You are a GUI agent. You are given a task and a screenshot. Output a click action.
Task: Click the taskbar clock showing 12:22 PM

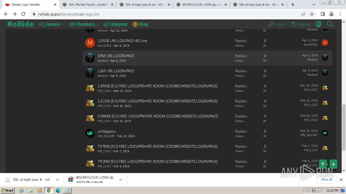[x=332, y=190]
